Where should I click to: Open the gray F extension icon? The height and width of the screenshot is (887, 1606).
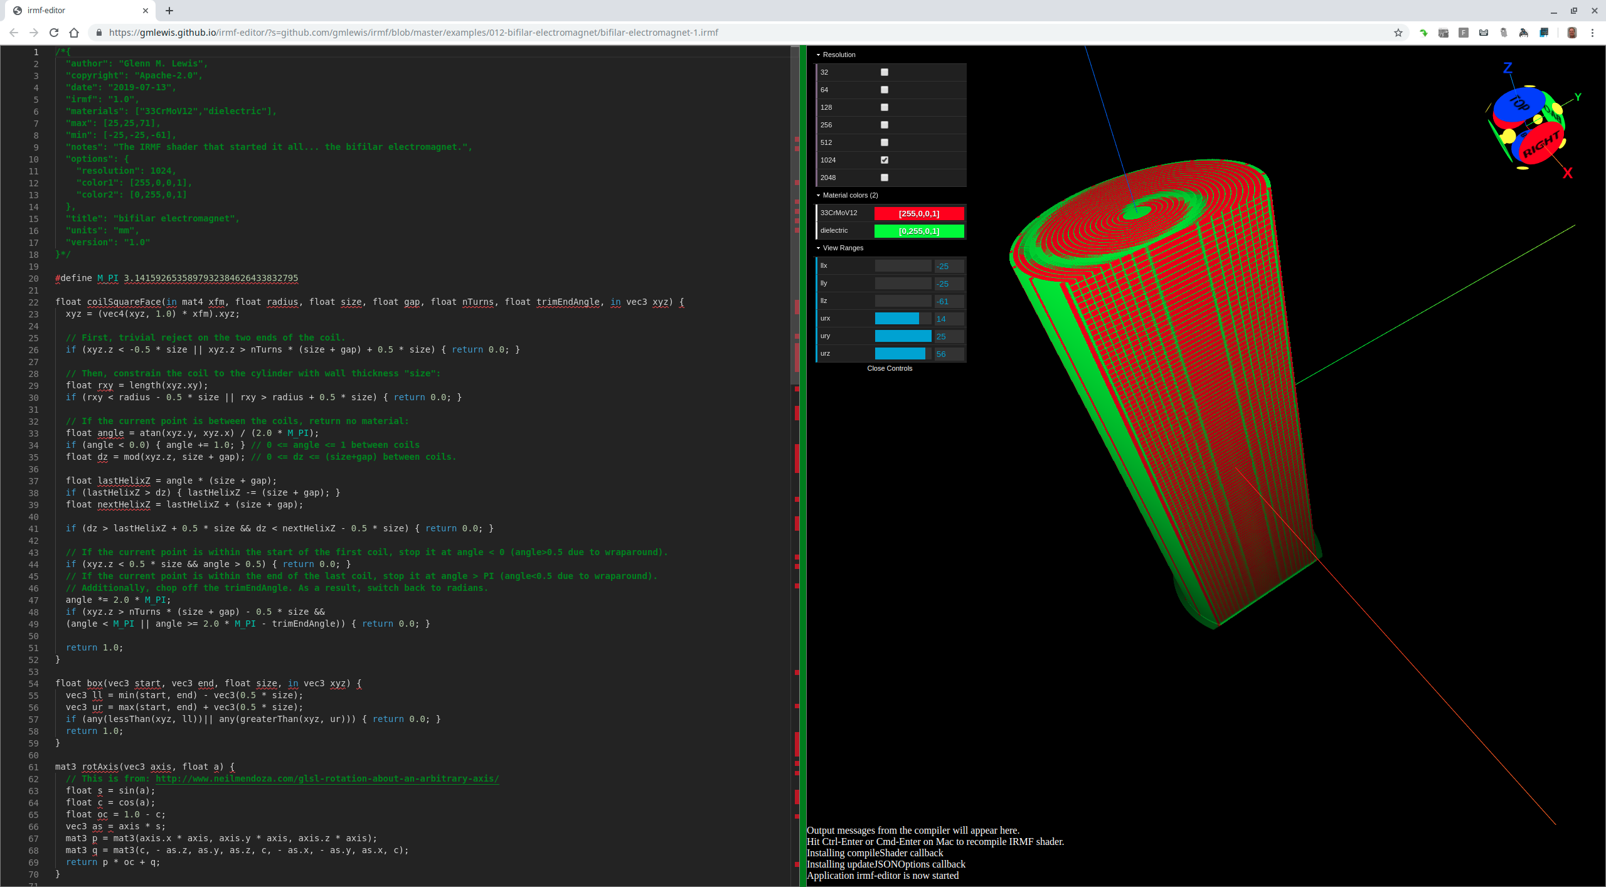coord(1464,33)
